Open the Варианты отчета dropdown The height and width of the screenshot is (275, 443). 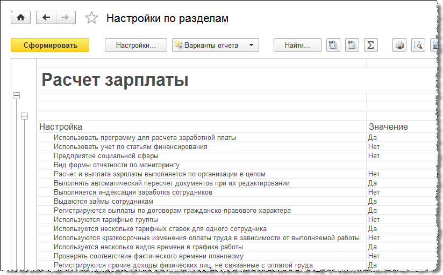point(215,45)
